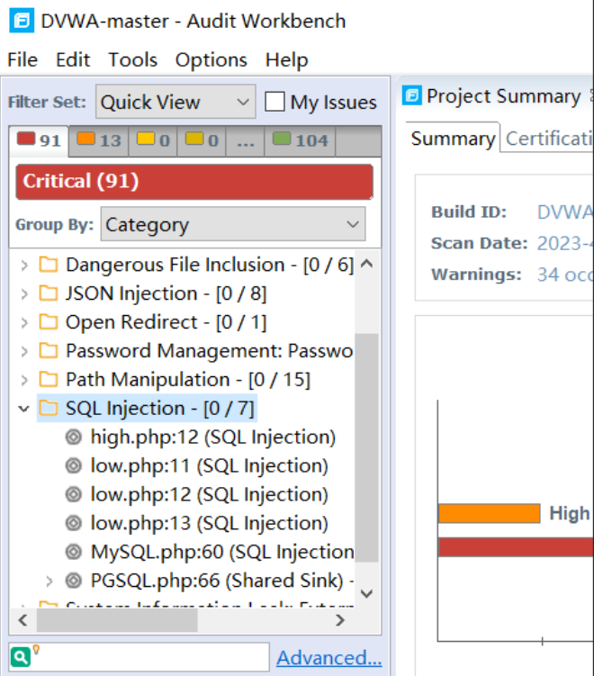Open the File menu
The image size is (594, 676).
(22, 59)
